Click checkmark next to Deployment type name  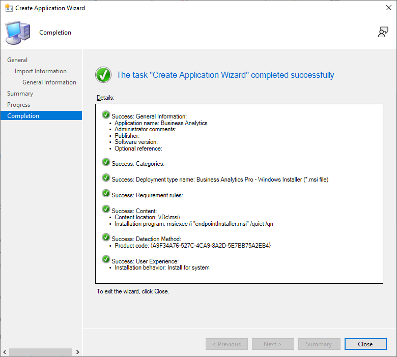(x=106, y=177)
